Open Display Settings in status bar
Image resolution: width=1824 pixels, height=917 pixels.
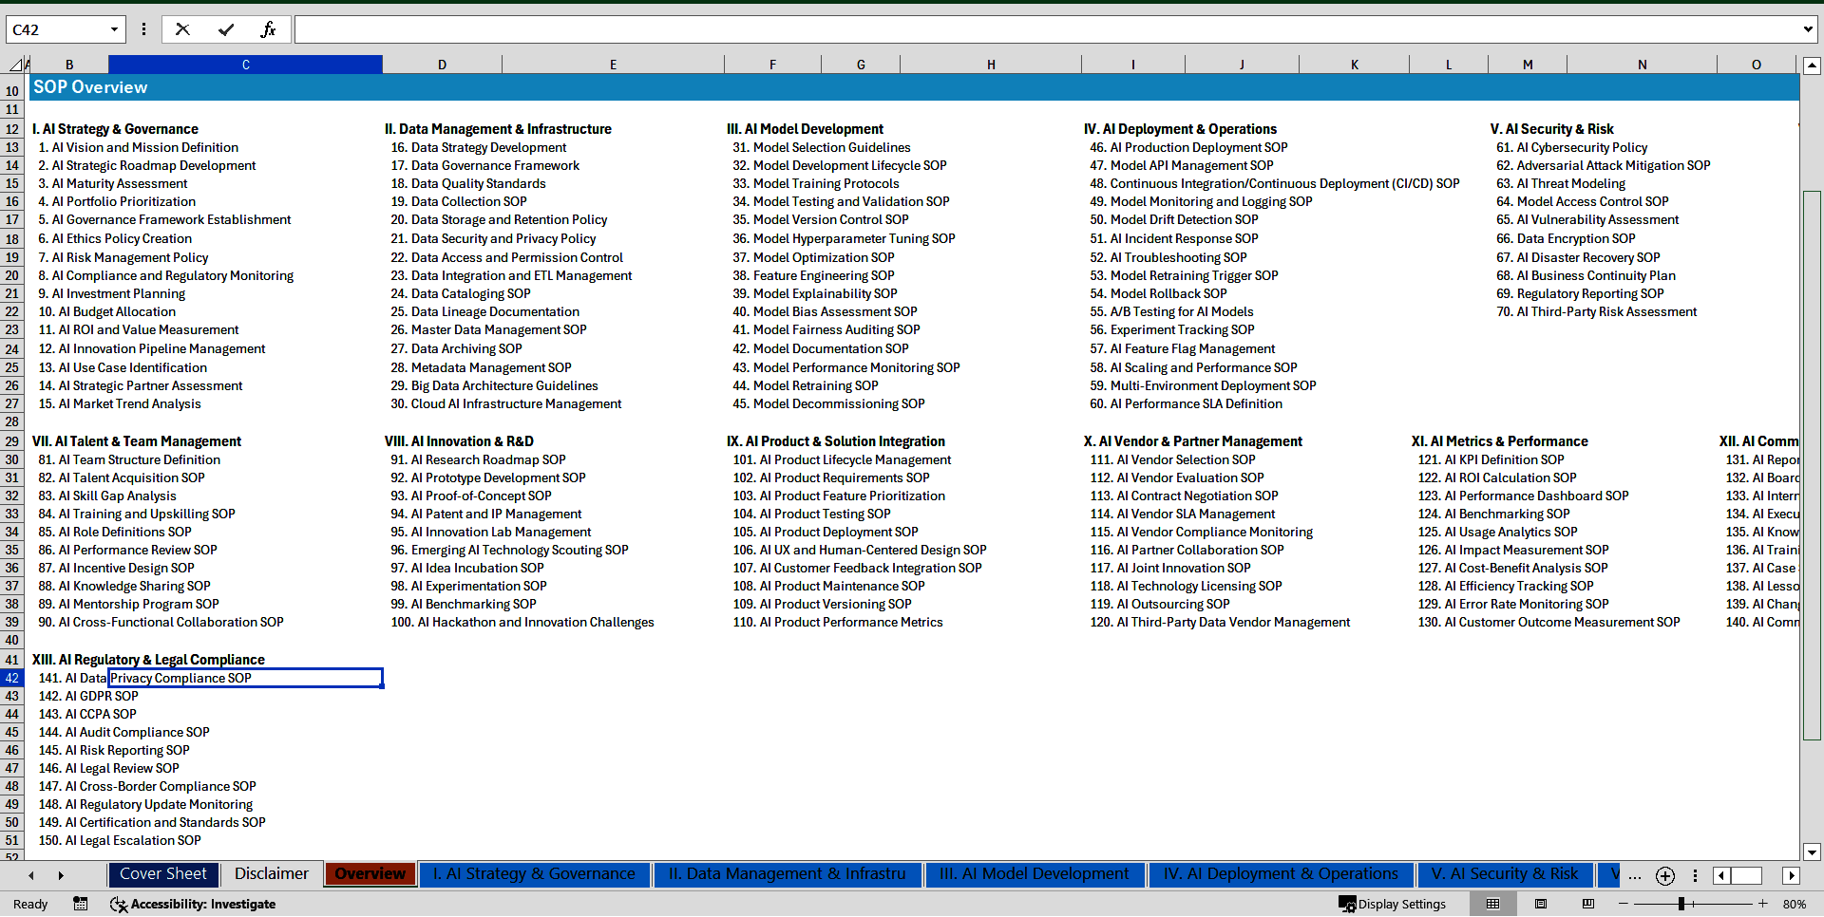point(1393,904)
